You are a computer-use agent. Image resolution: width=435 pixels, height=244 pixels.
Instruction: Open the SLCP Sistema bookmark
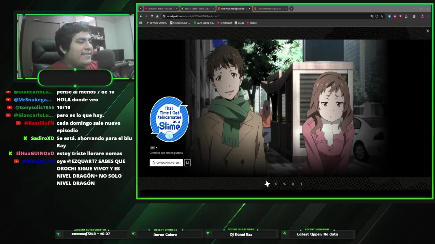pos(204,23)
